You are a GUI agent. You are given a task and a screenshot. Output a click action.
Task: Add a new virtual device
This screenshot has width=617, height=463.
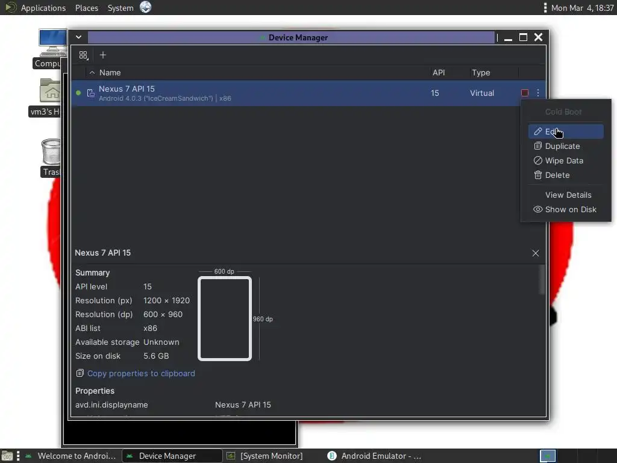(102, 55)
